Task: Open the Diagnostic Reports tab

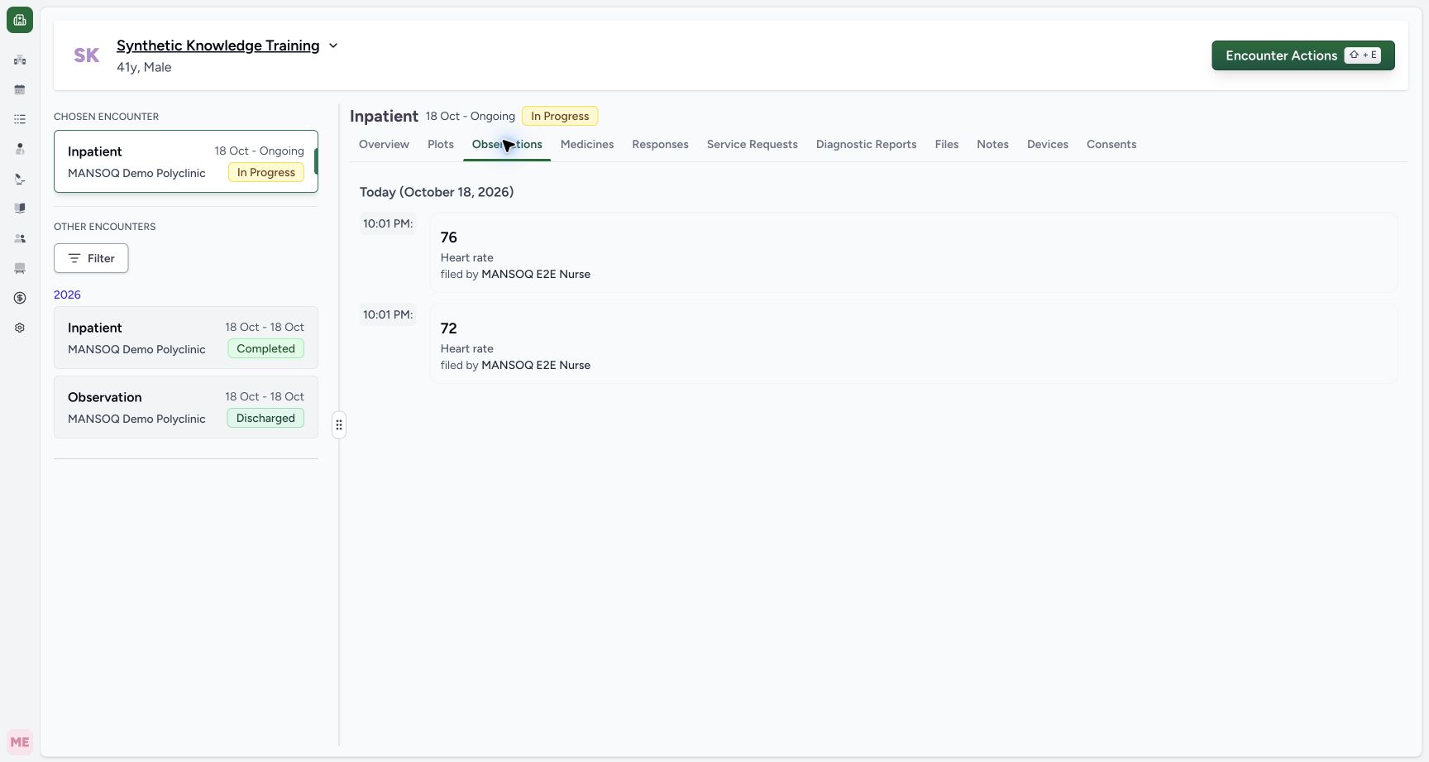Action: pyautogui.click(x=867, y=144)
